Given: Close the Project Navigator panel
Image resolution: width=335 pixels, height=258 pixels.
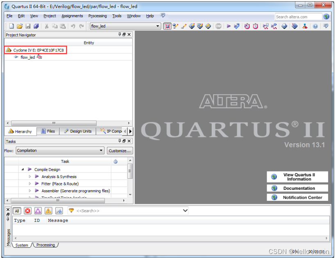Looking at the screenshot, I should 129,34.
